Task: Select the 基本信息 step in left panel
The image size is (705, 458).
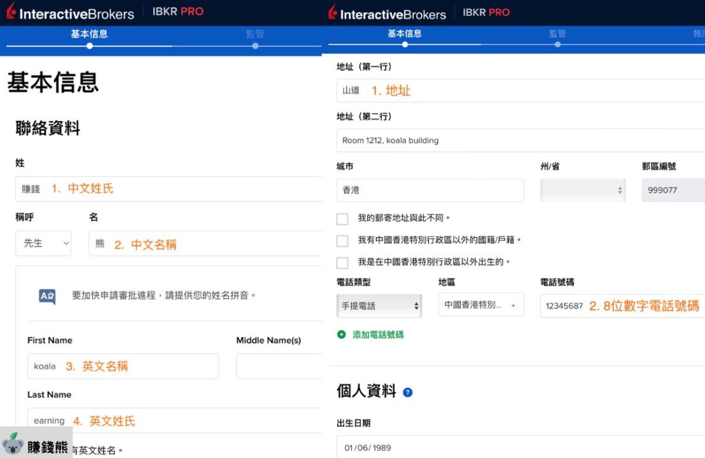Action: (x=89, y=34)
